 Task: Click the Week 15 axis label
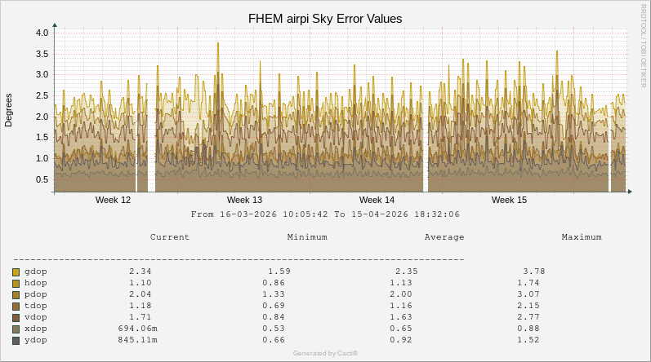pyautogui.click(x=509, y=200)
